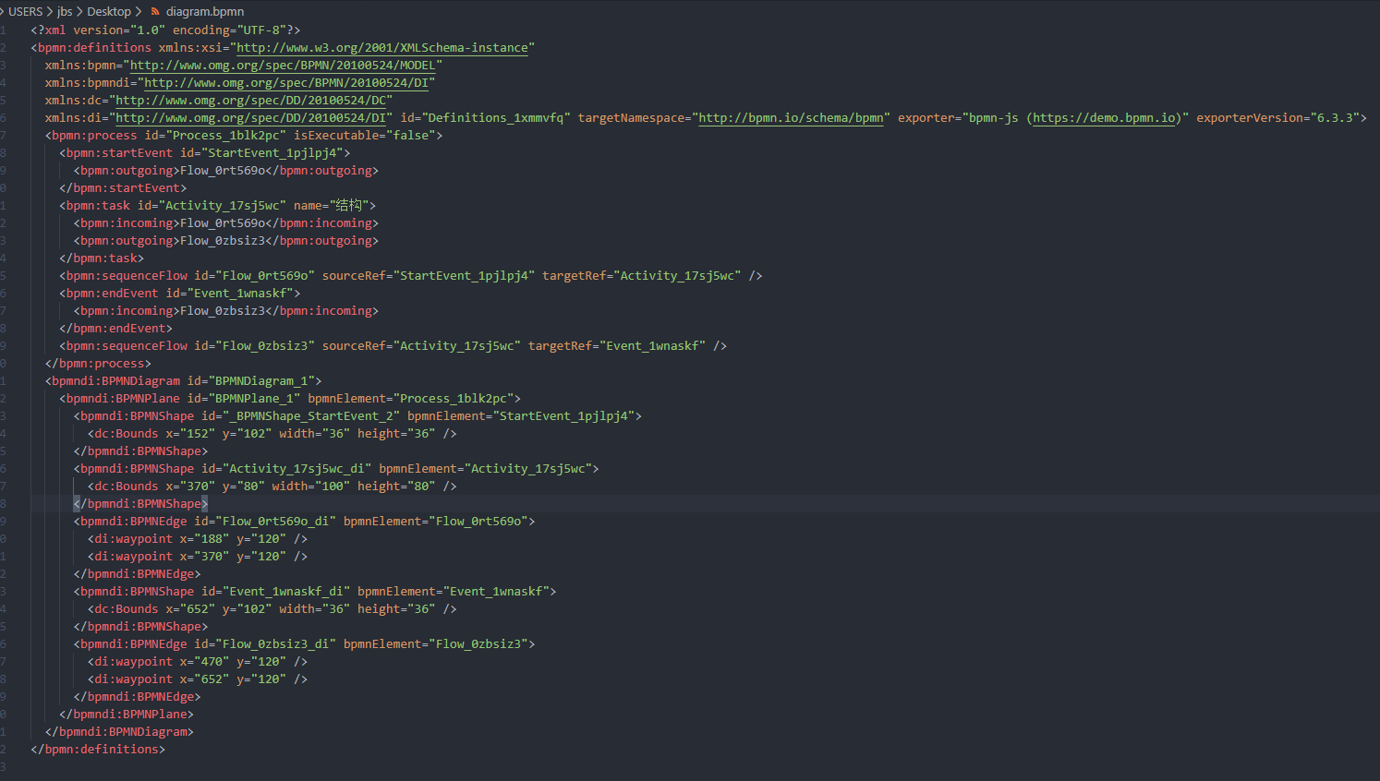Viewport: 1380px width, 781px height.
Task: Click the opening bpmn:definitions tag name
Action: click(94, 48)
